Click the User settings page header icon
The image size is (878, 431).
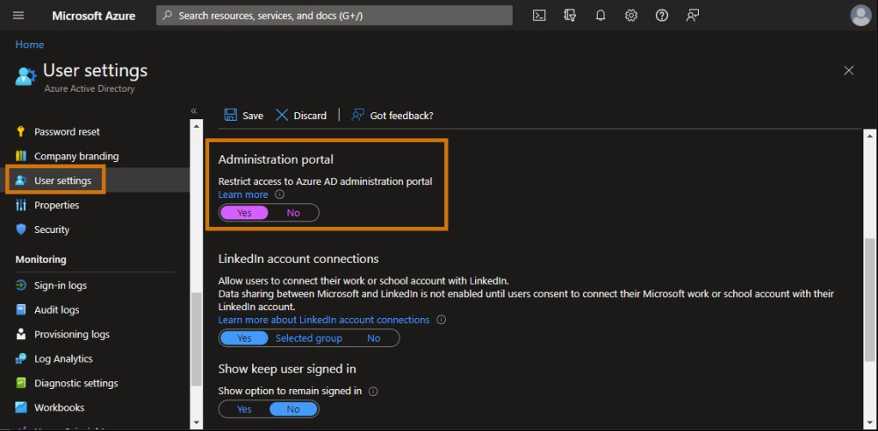click(25, 75)
